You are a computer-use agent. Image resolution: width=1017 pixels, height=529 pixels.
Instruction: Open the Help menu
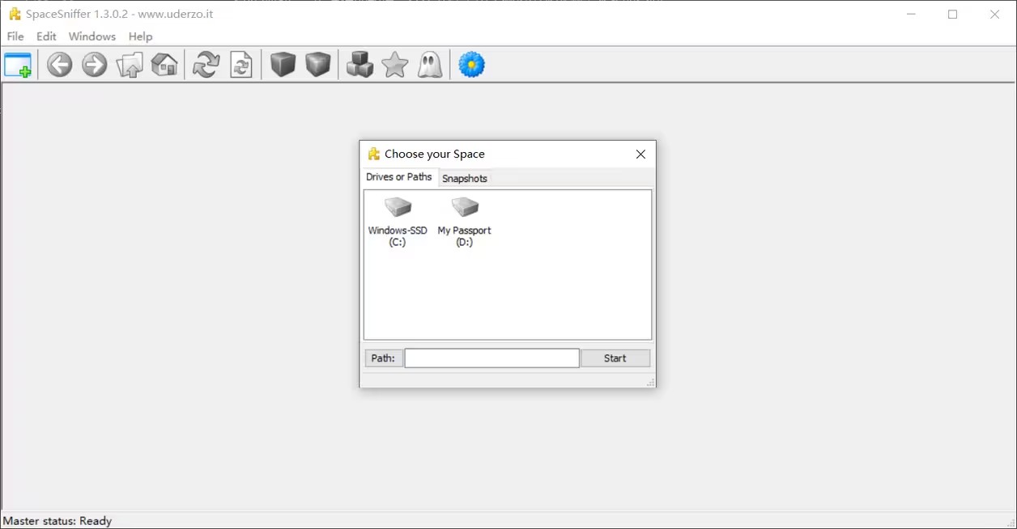[140, 36]
